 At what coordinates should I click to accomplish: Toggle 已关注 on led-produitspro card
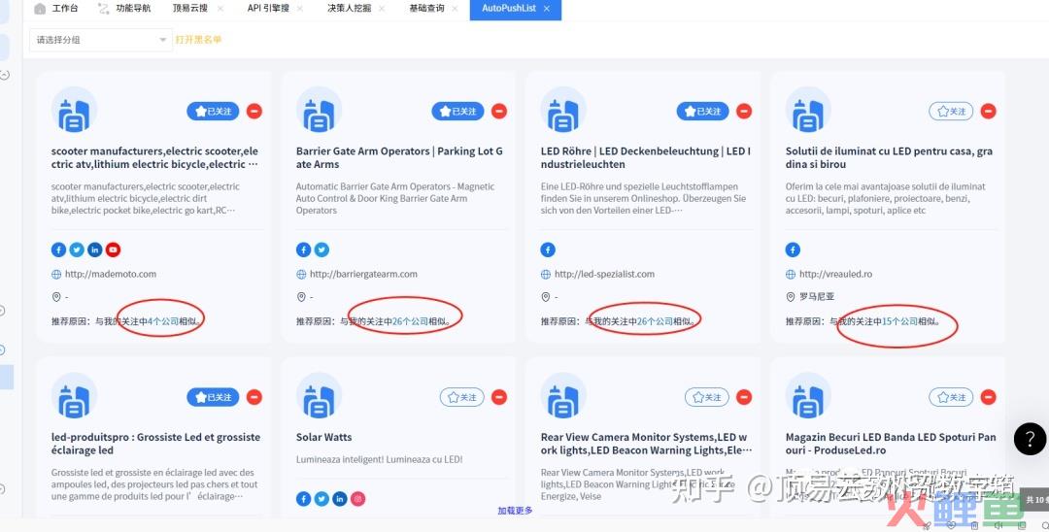pos(213,397)
